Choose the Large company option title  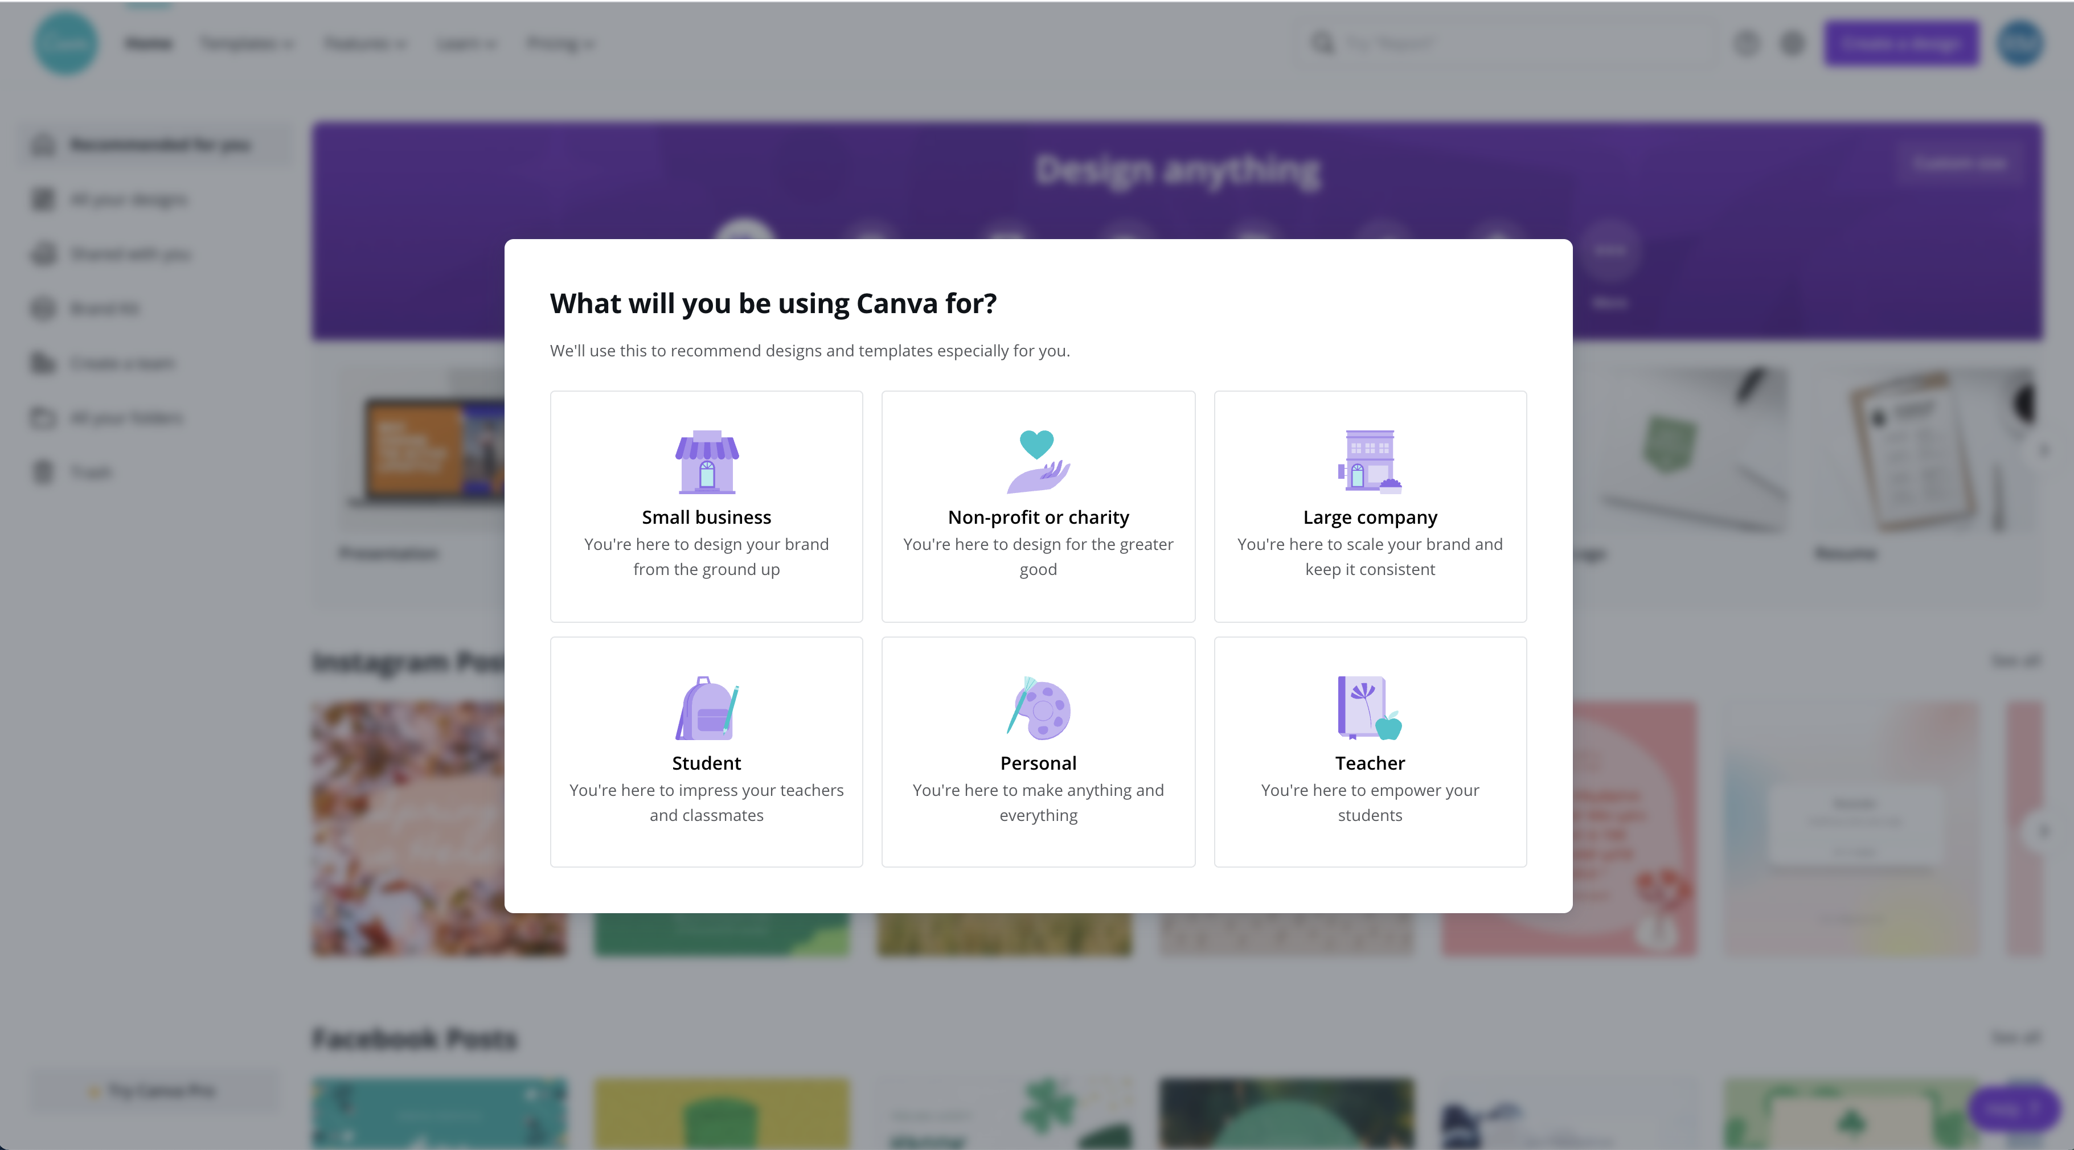click(x=1370, y=517)
